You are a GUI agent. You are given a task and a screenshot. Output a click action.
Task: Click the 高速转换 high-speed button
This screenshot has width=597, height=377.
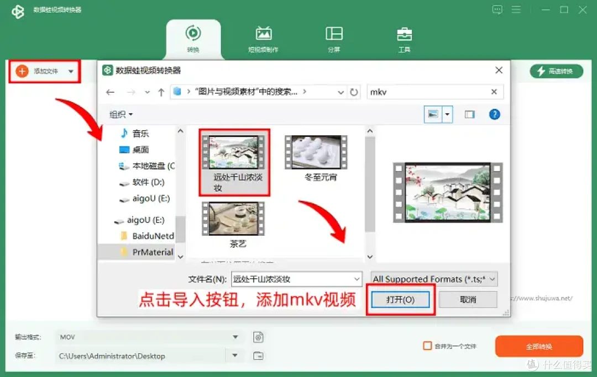[556, 71]
